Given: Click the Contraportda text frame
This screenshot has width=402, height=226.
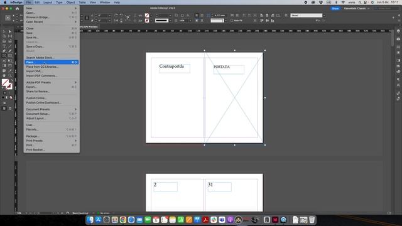Looking at the screenshot, I should point(175,68).
